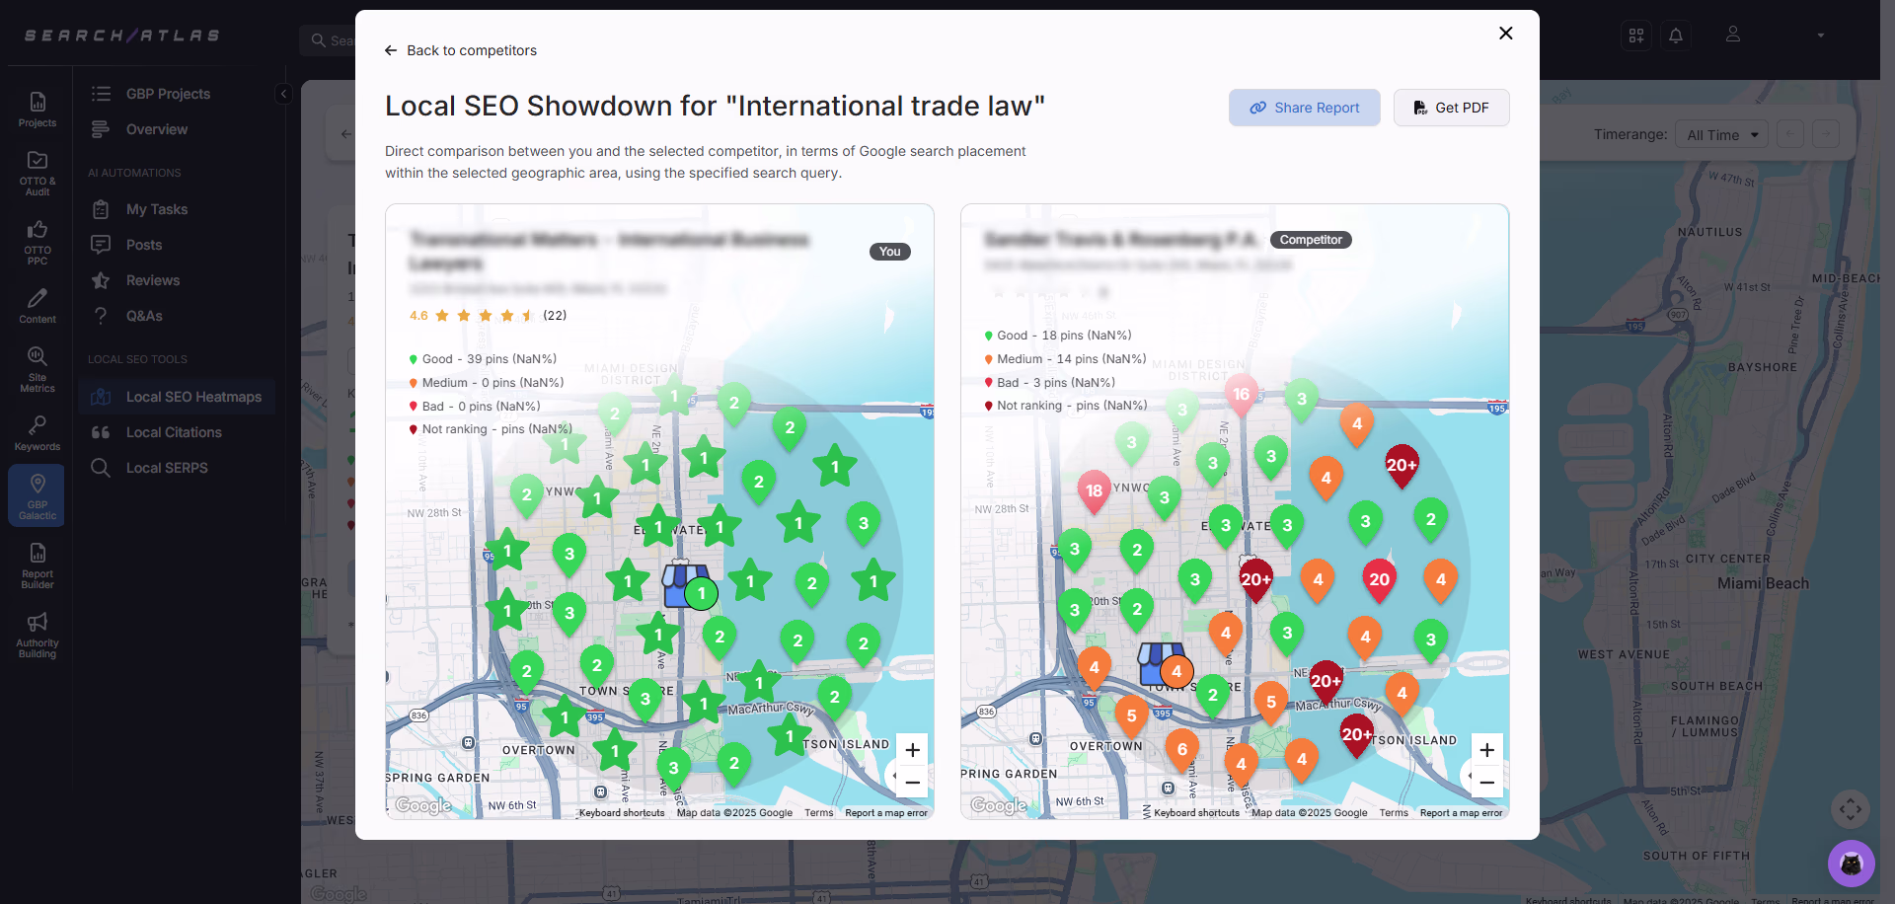Open the Authority Building section
The image size is (1895, 904).
tap(37, 633)
